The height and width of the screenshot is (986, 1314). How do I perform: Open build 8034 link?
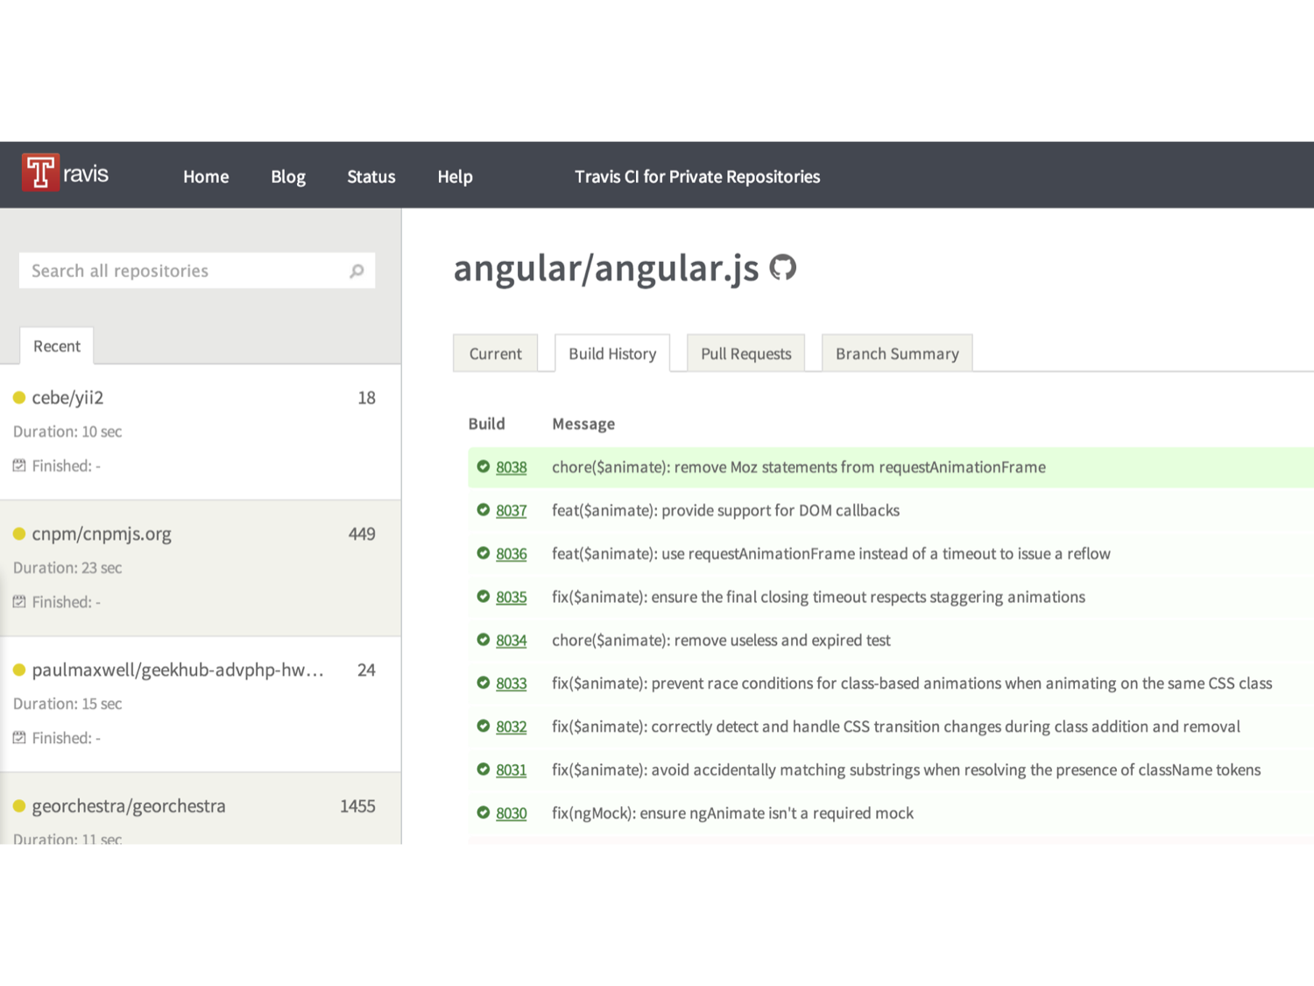(512, 641)
